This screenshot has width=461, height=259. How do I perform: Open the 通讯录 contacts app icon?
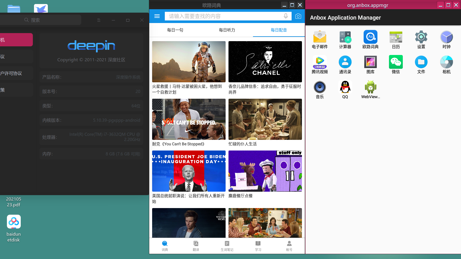point(345,62)
